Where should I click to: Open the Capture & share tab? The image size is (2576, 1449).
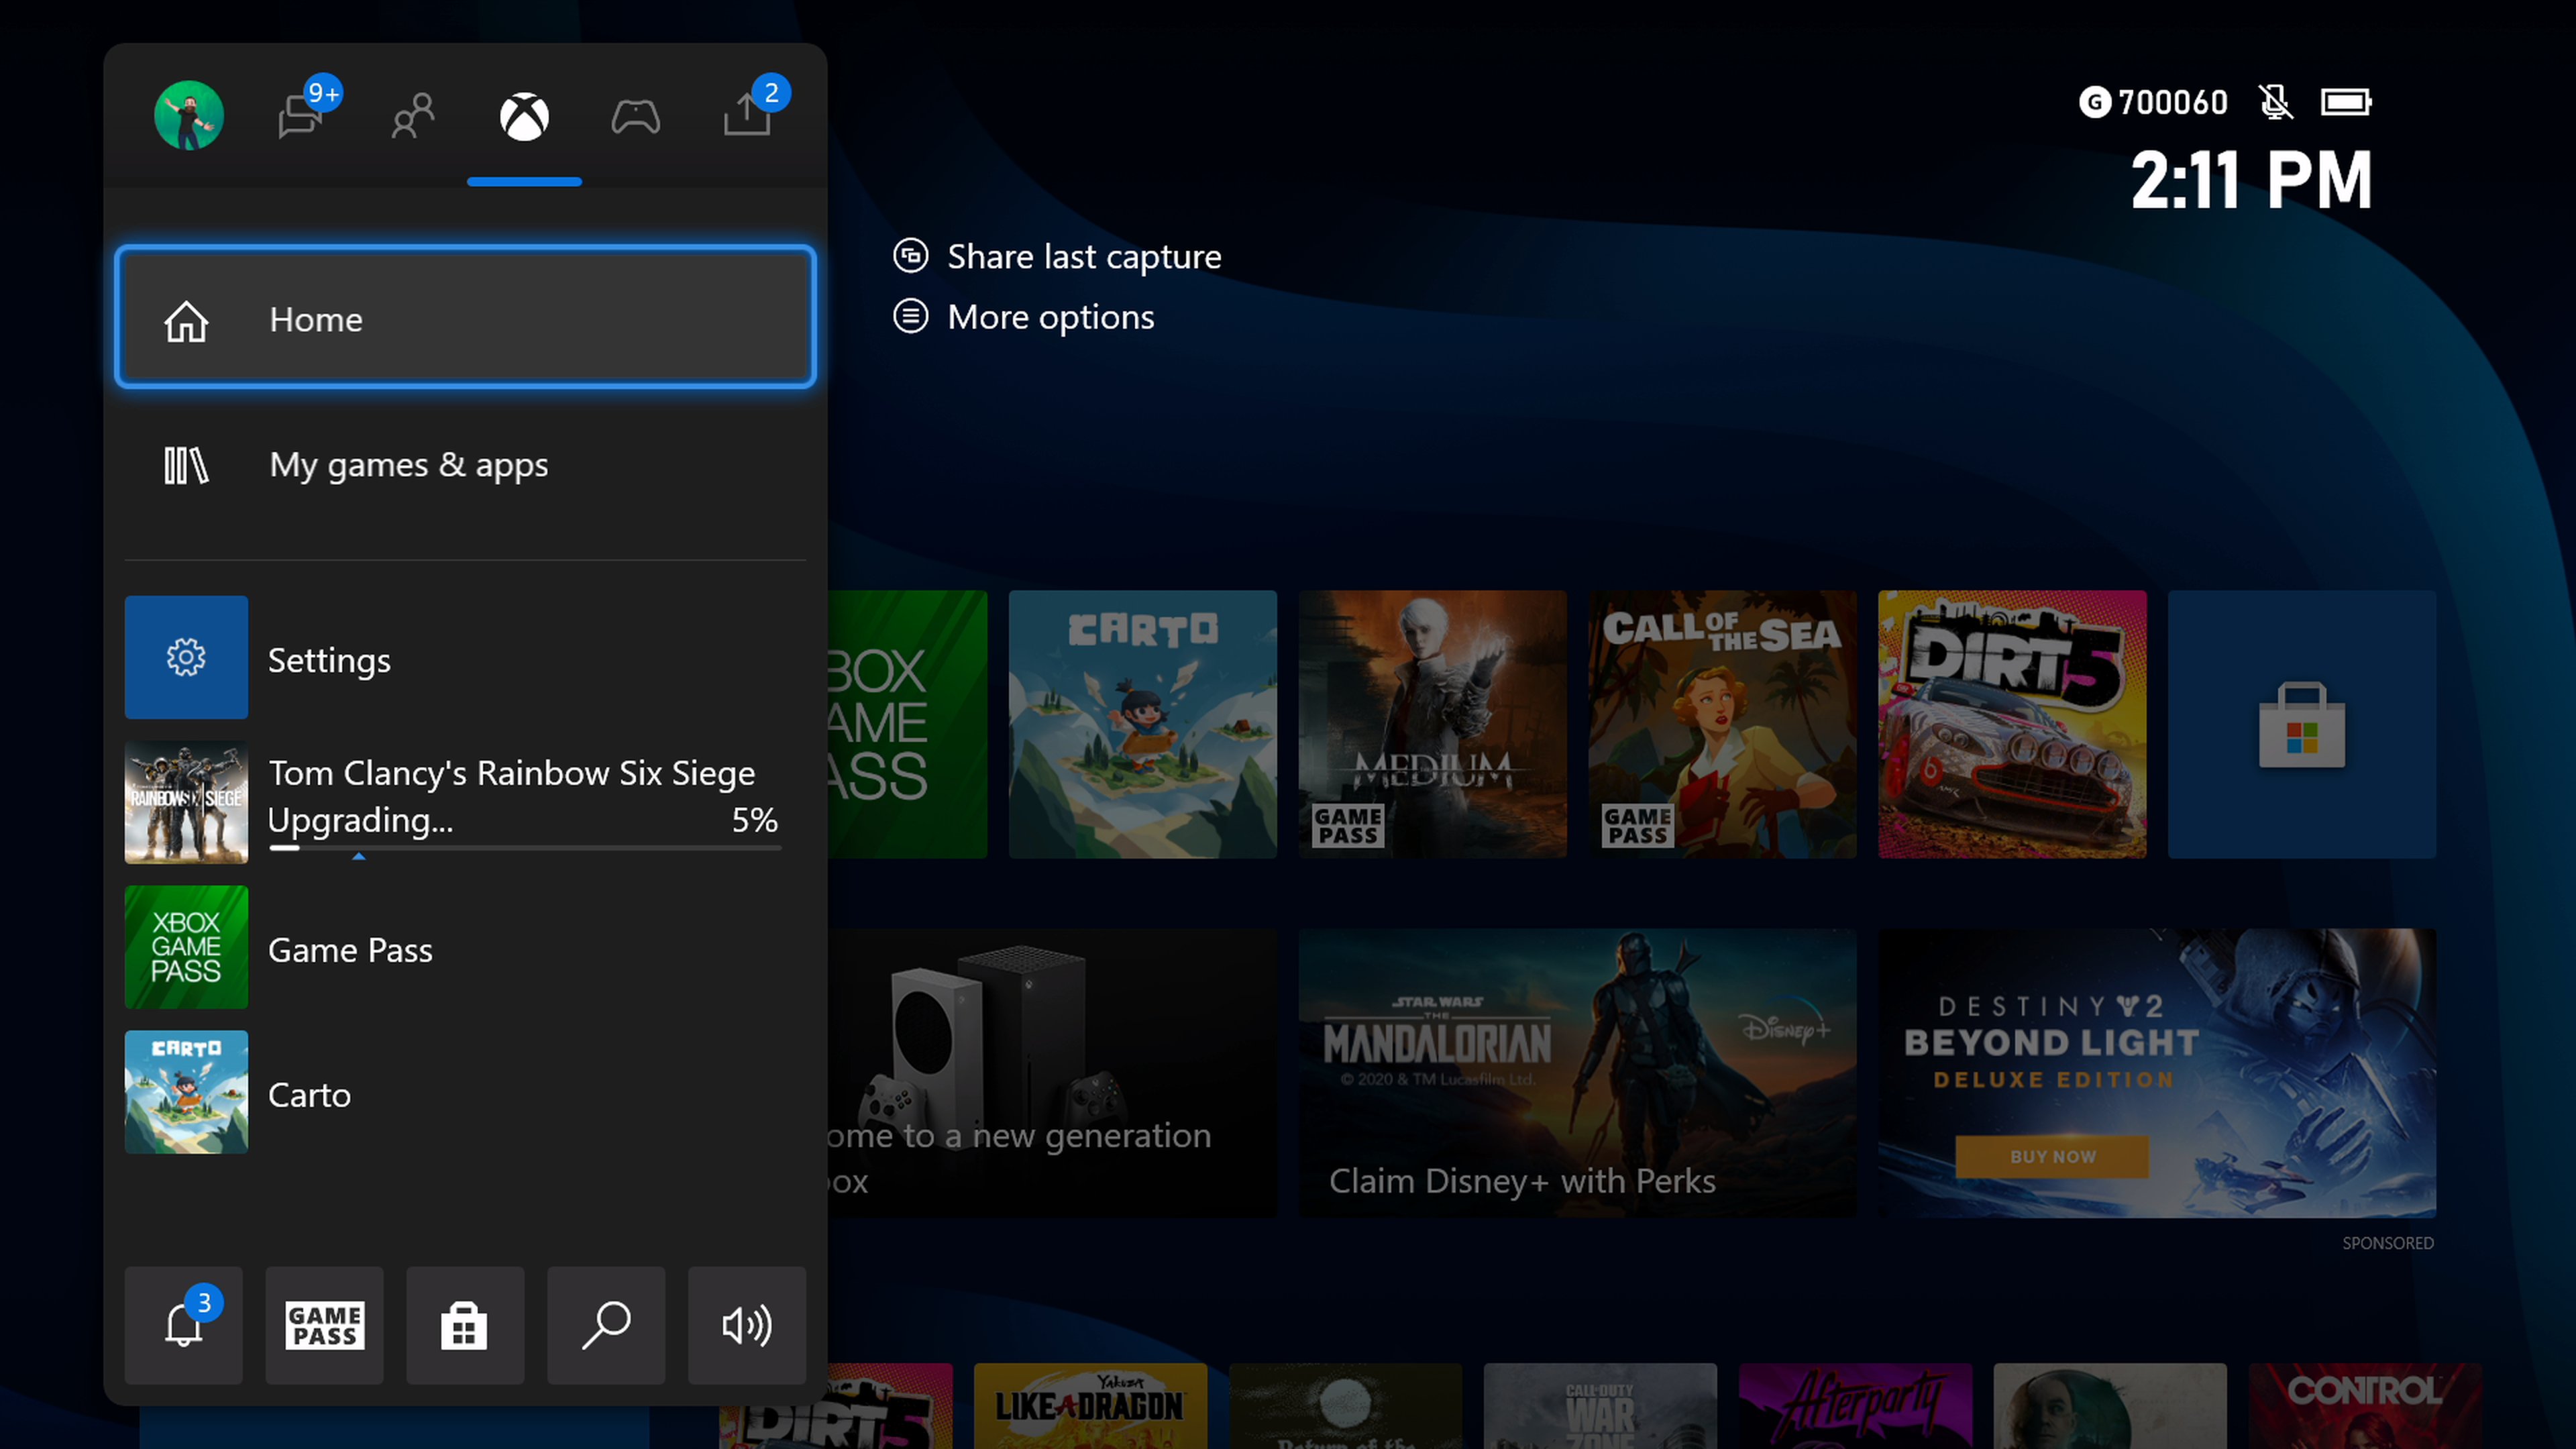click(747, 114)
